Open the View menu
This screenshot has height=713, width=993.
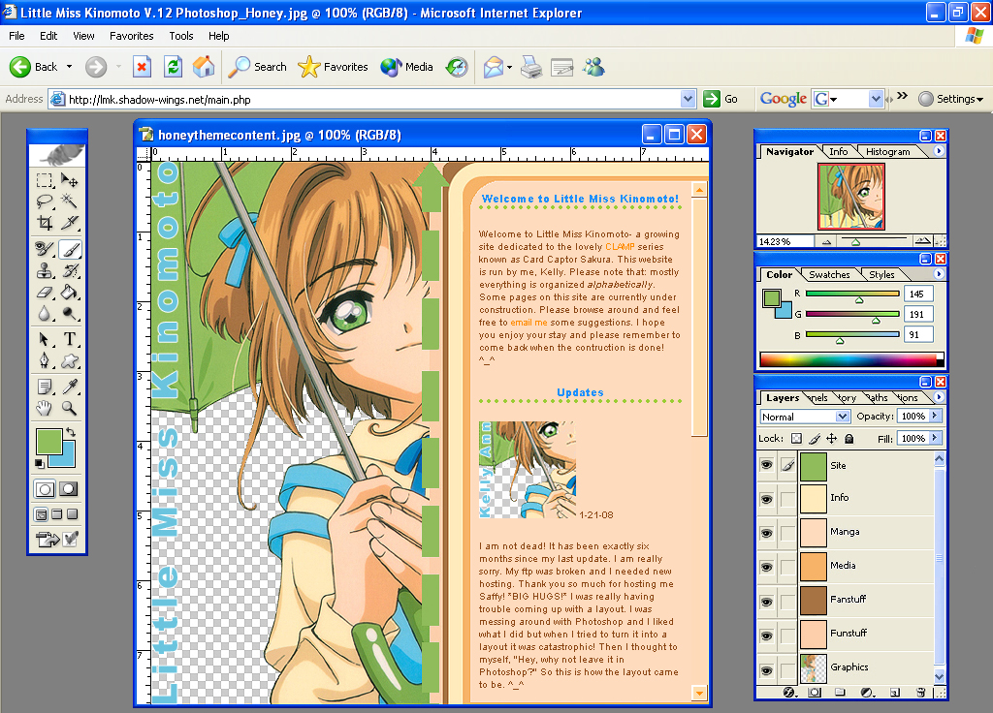click(83, 36)
